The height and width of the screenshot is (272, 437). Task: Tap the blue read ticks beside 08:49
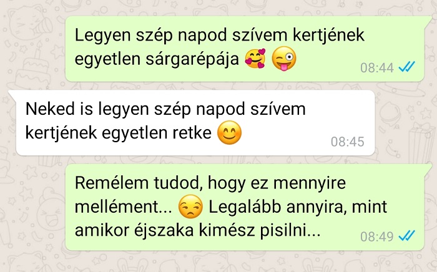tap(406, 236)
